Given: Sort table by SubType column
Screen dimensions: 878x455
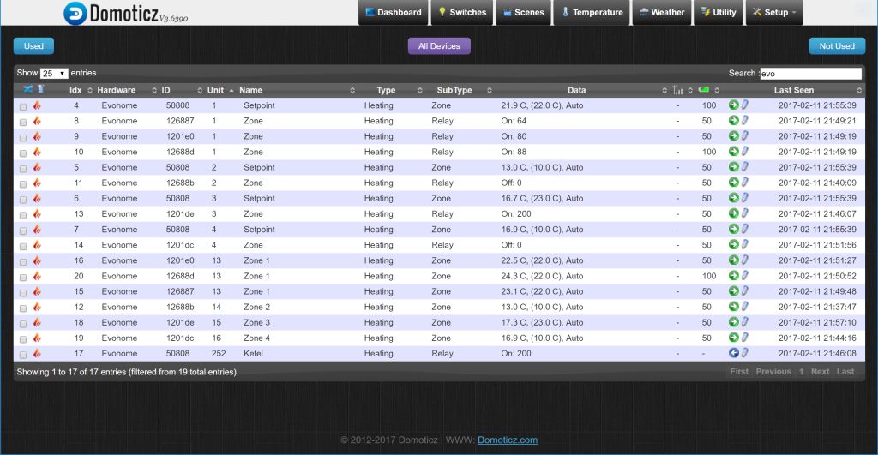Looking at the screenshot, I should (x=454, y=90).
